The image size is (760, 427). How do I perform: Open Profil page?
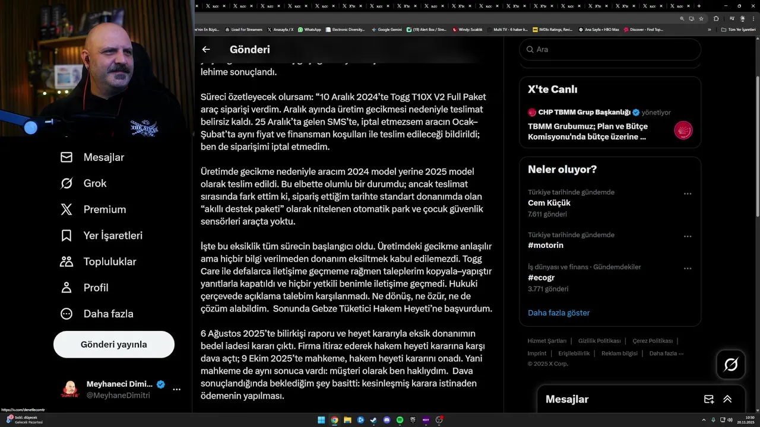pyautogui.click(x=84, y=288)
